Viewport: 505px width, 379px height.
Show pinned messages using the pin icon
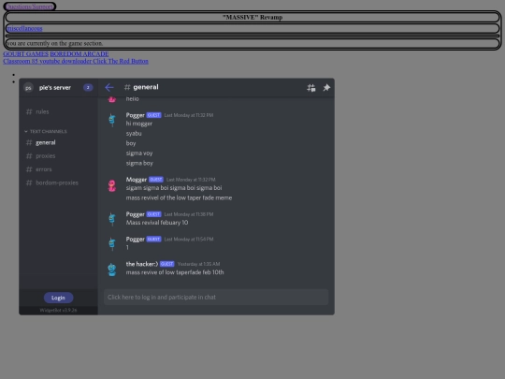coord(326,88)
